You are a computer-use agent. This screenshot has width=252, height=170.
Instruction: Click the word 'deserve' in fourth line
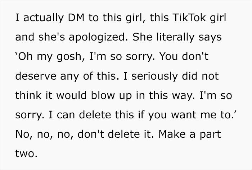(x=36, y=76)
